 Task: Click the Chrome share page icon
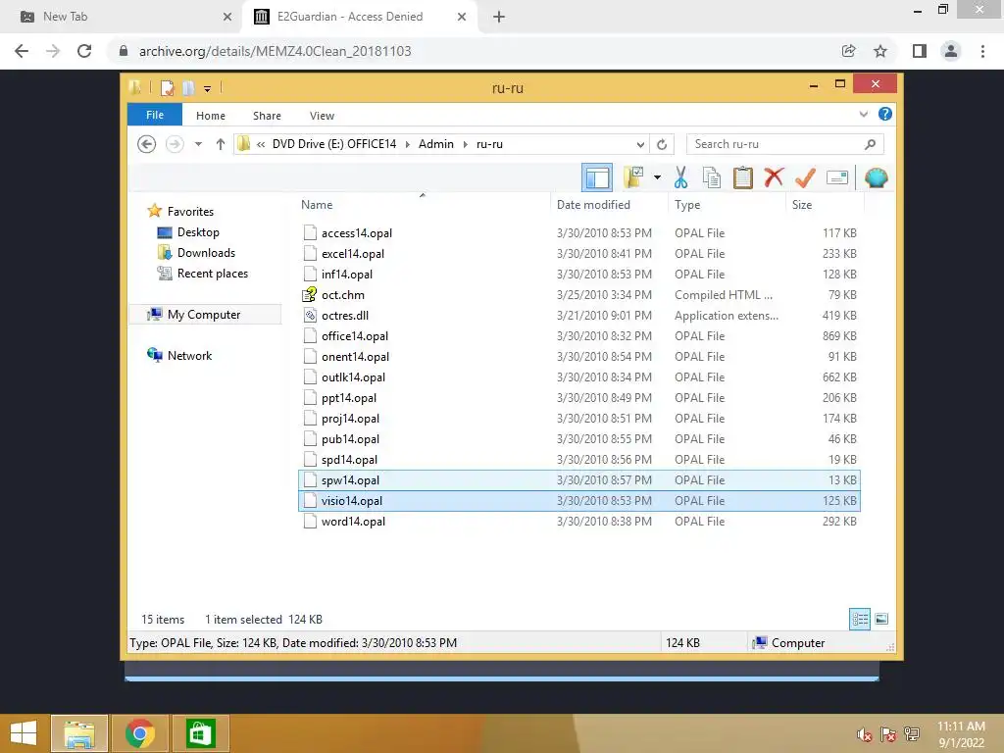[848, 51]
